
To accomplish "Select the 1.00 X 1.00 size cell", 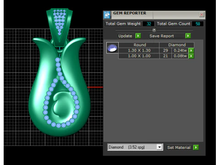I will click(139, 56).
